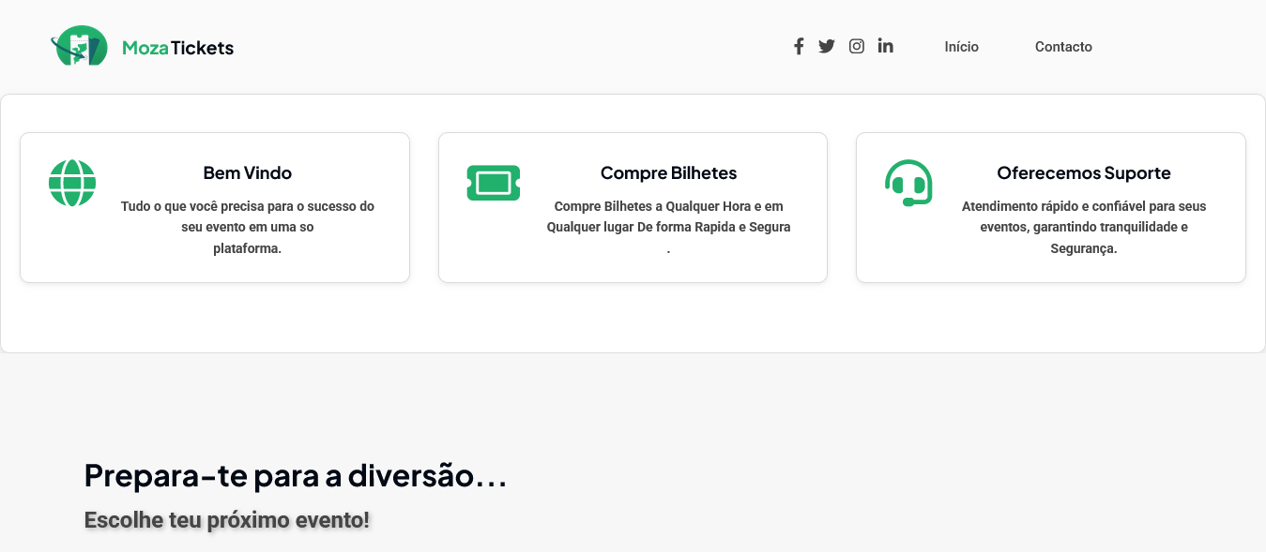Click the green headset support icon
Viewport: 1266px width, 552px height.
pos(908,183)
